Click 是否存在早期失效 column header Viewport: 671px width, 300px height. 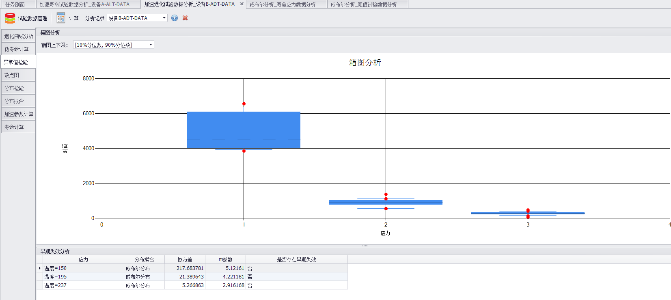pyautogui.click(x=296, y=259)
